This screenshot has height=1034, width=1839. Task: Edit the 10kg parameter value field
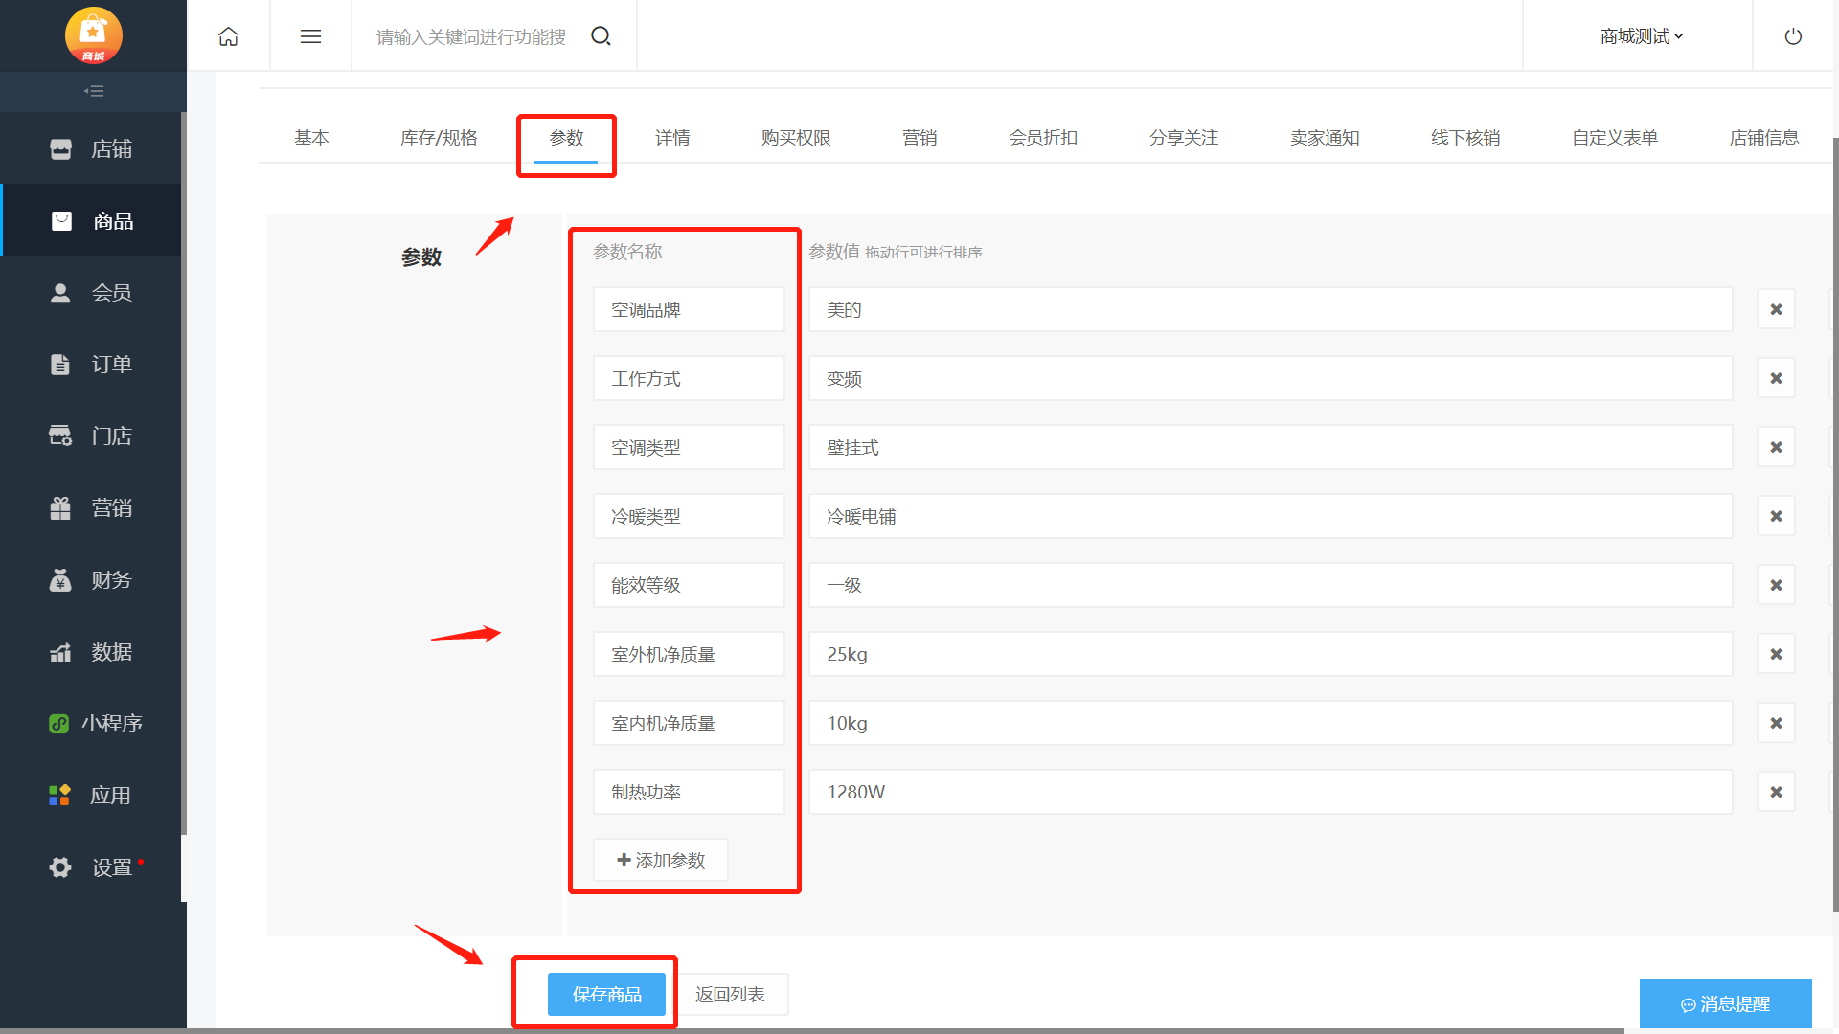(1270, 723)
